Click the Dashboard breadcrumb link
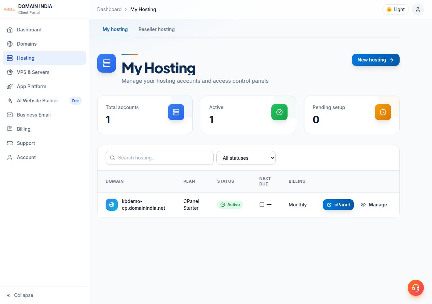 [x=109, y=9]
